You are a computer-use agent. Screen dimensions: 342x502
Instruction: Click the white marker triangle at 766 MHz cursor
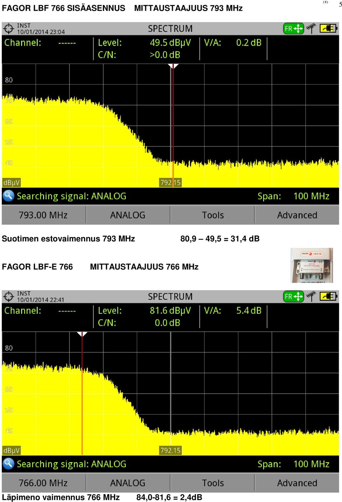pos(82,334)
